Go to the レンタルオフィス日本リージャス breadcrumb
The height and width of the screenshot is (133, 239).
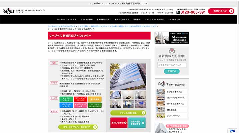62,26
